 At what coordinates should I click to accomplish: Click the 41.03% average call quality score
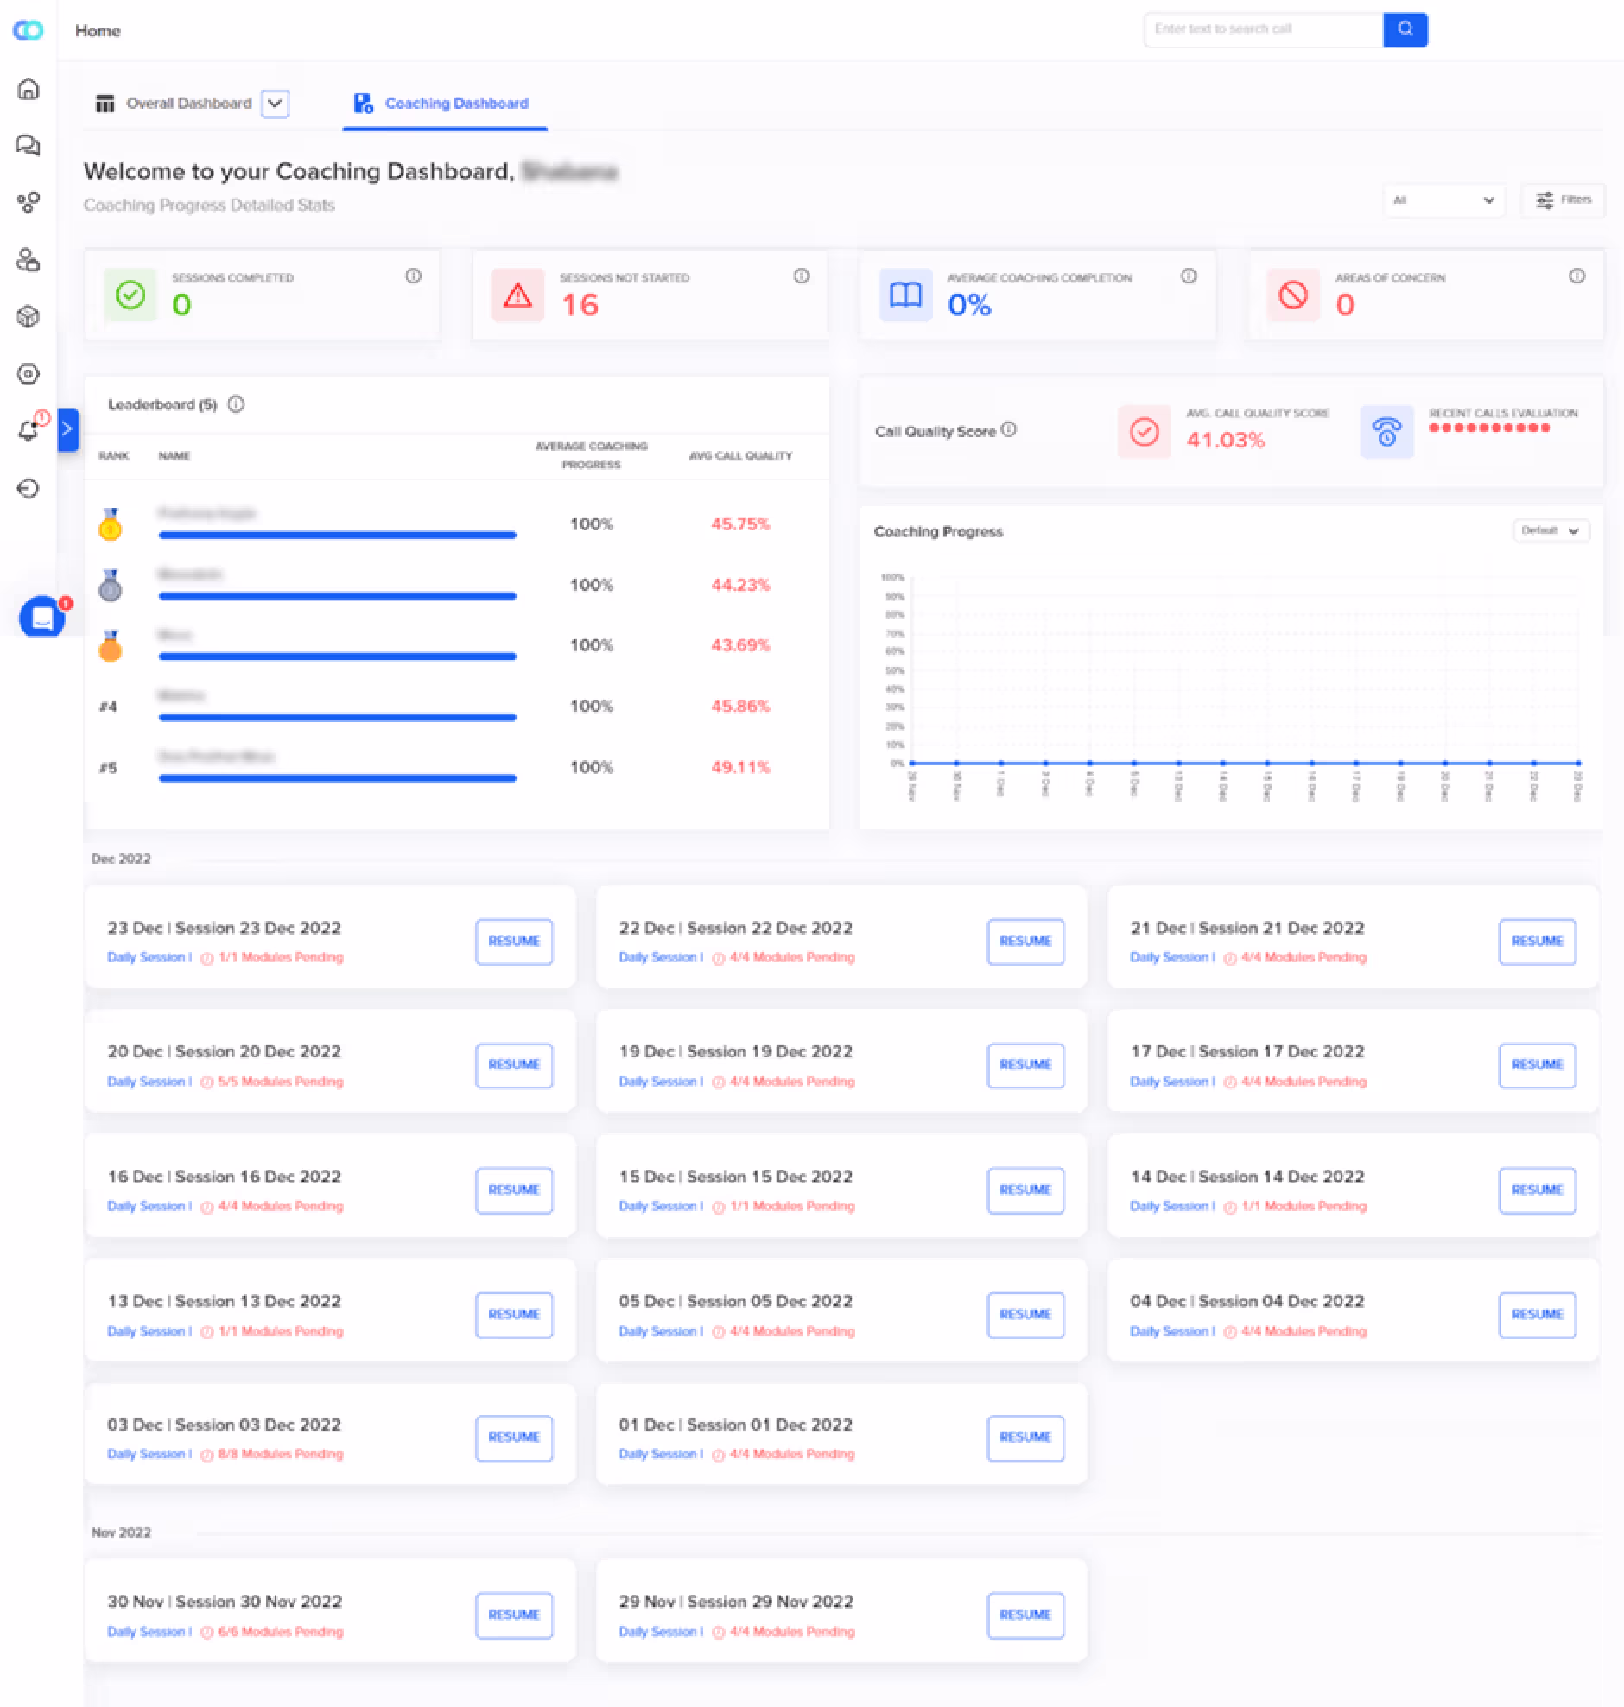(x=1225, y=440)
